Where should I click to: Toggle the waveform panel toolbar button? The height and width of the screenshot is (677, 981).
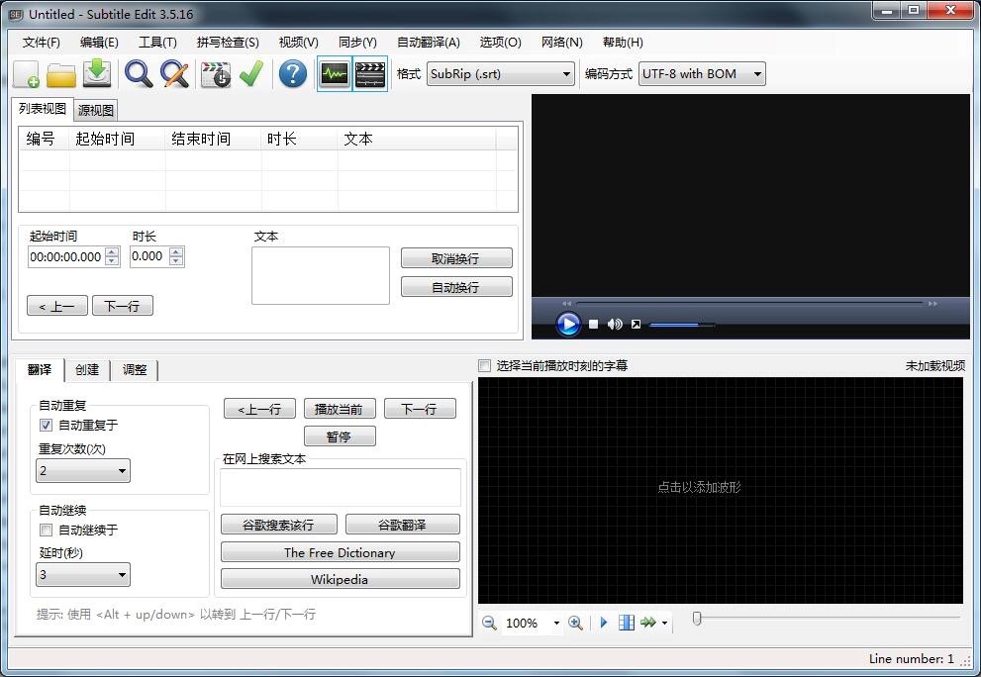334,73
